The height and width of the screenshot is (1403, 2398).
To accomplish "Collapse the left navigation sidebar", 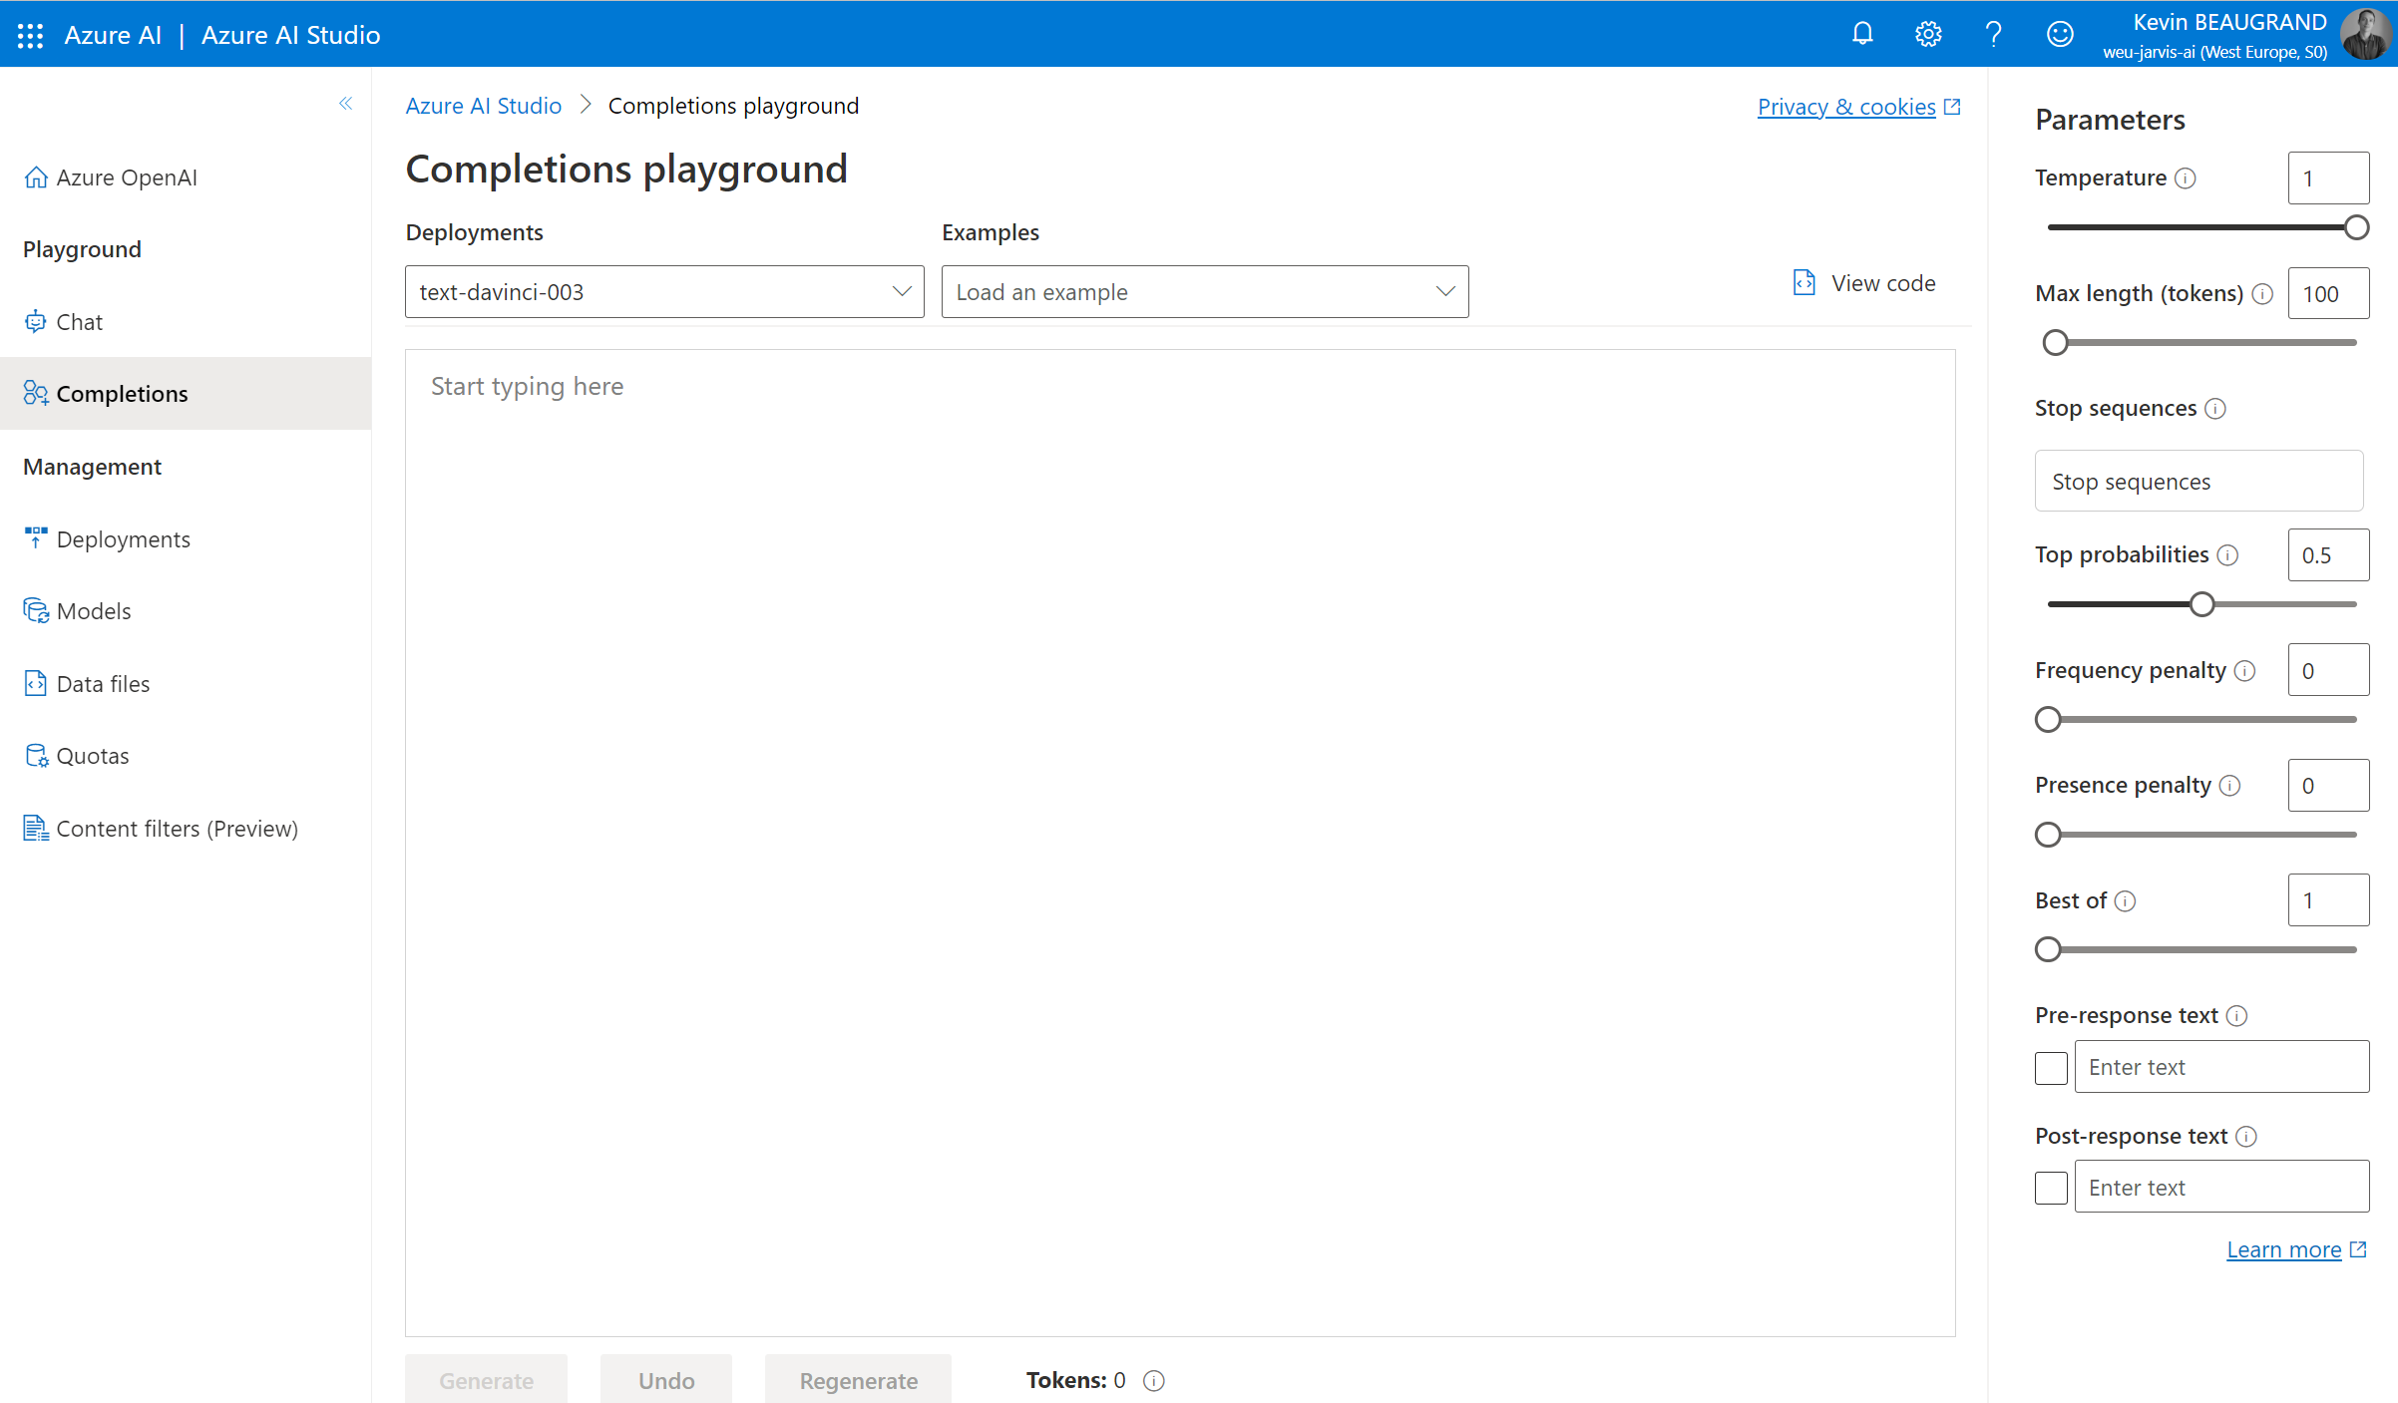I will click(x=346, y=104).
